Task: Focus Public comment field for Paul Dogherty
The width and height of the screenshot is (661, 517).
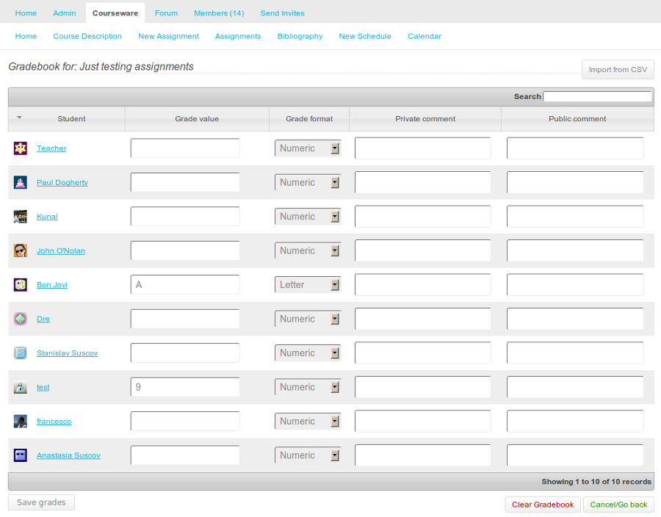Action: point(575,182)
